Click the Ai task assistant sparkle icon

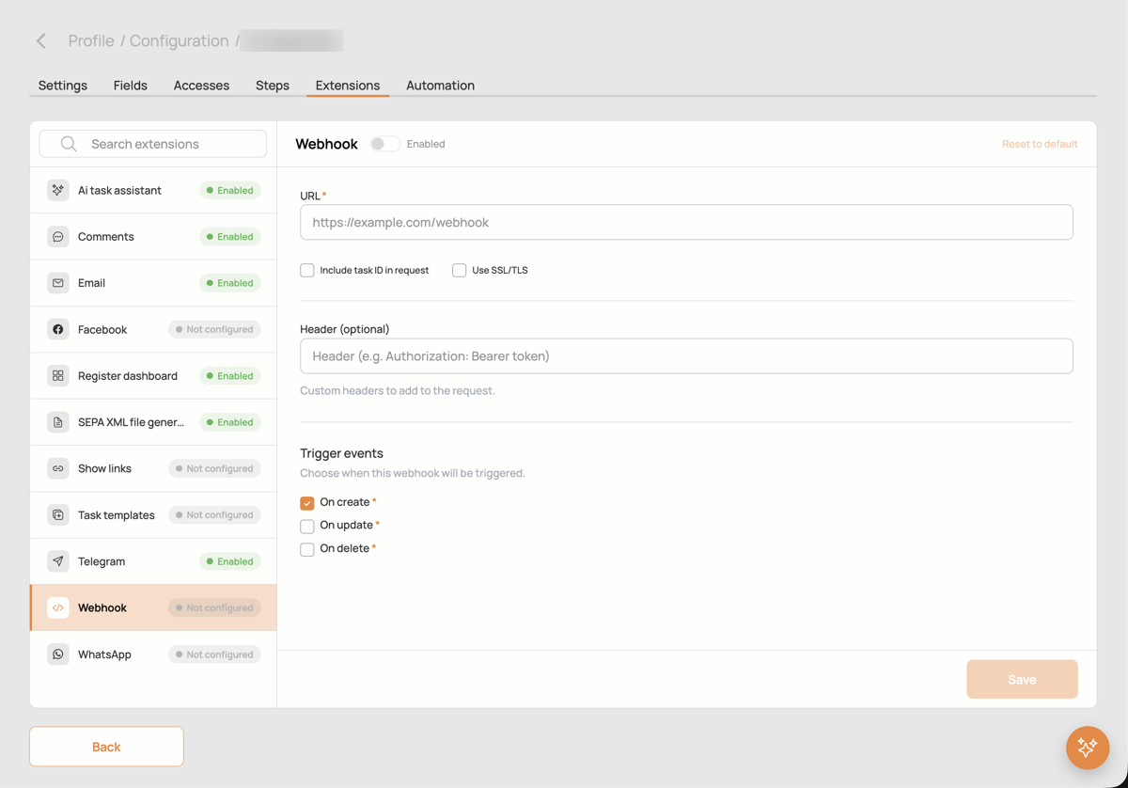pyautogui.click(x=58, y=190)
